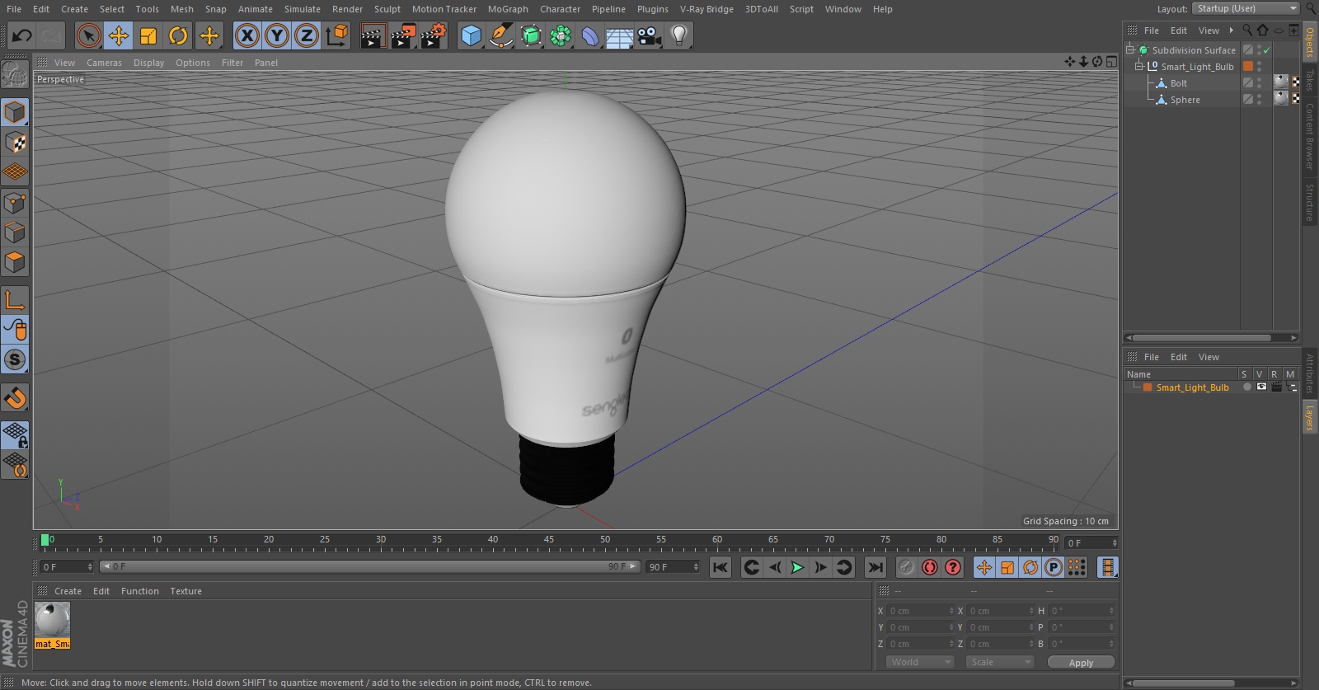1319x690 pixels.
Task: Add a Camera object
Action: (650, 35)
